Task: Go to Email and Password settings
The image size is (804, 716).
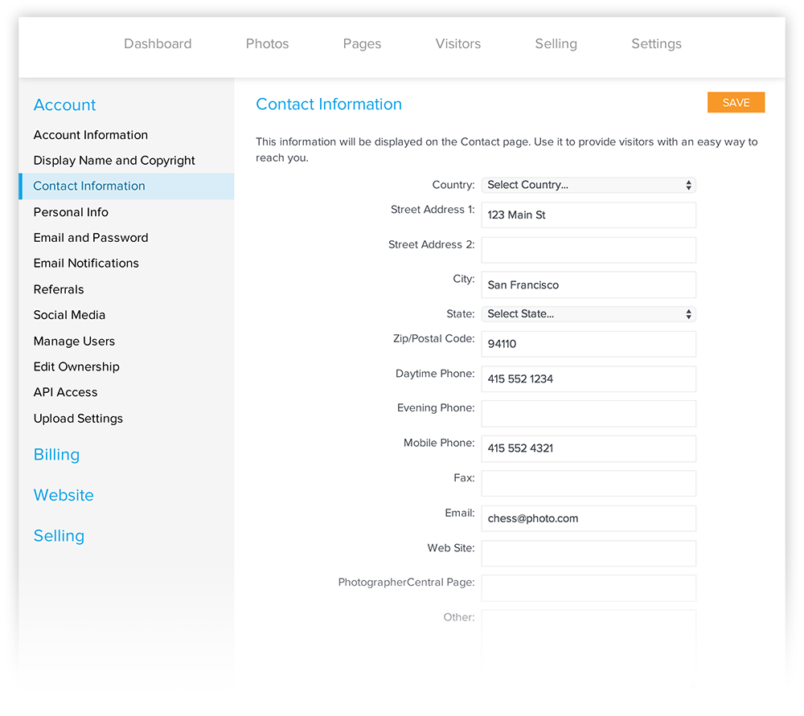Action: (x=91, y=238)
